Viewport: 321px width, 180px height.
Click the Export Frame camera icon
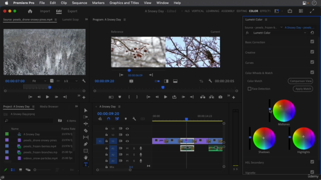click(x=220, y=97)
